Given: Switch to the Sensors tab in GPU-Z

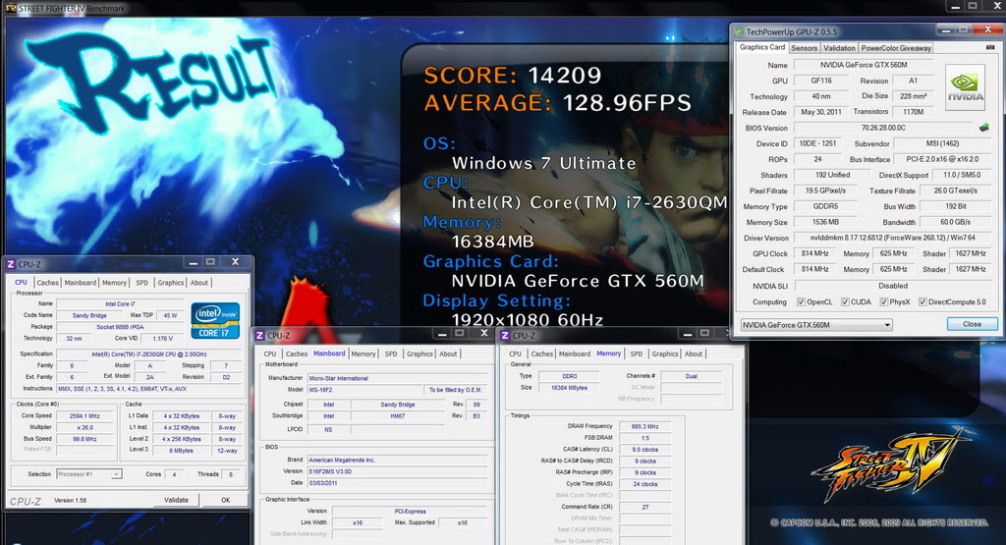Looking at the screenshot, I should pyautogui.click(x=804, y=48).
